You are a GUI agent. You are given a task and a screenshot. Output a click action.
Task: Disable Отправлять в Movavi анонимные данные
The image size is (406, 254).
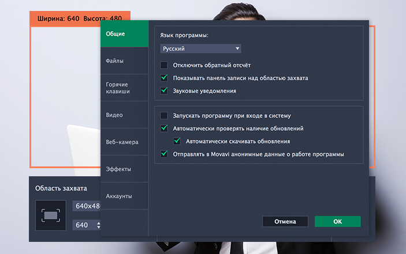[165, 154]
